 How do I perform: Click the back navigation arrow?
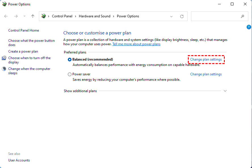pos(6,16)
